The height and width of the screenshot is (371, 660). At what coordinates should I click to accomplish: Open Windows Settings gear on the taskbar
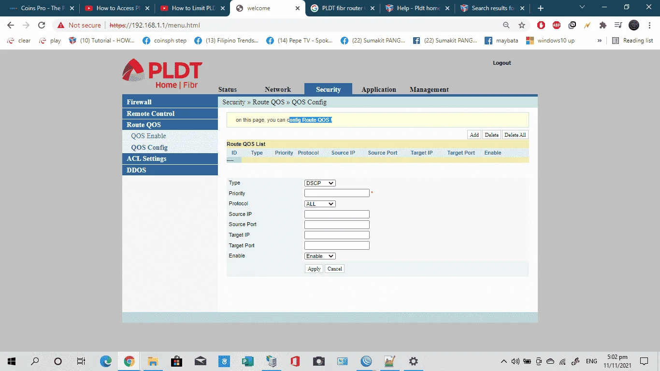(x=413, y=361)
